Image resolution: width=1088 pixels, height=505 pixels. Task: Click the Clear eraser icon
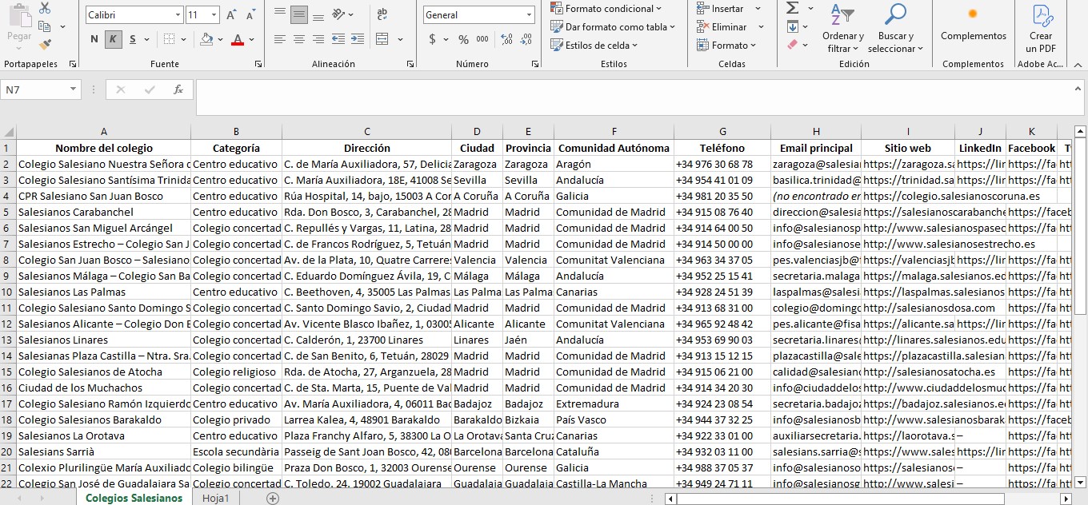(792, 45)
